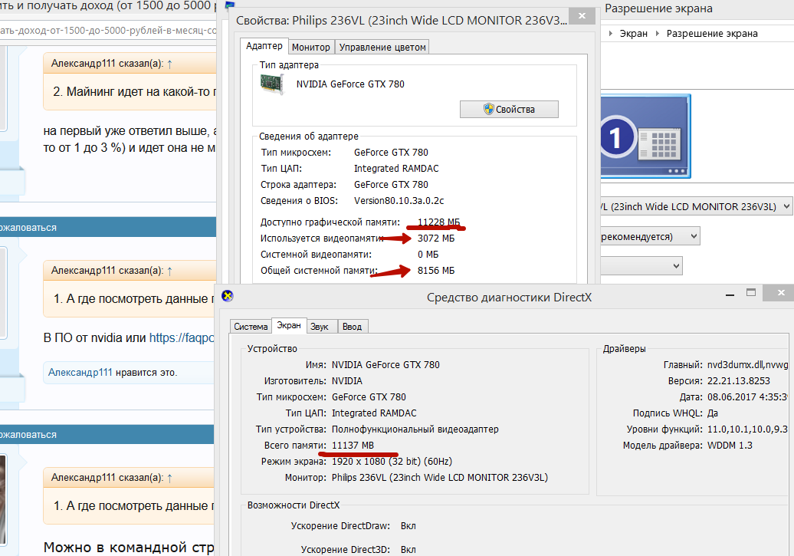Open the orientation dropdown below resolution

(x=641, y=266)
